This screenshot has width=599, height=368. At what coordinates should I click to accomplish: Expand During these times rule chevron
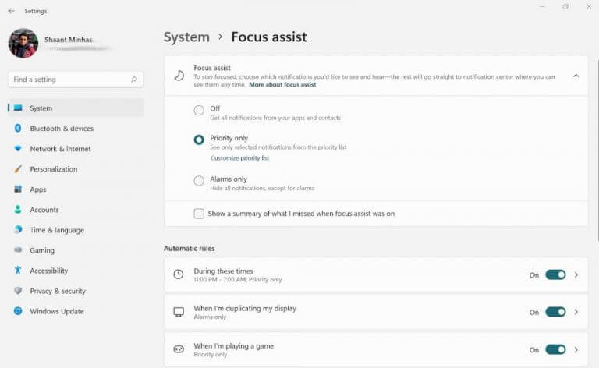(x=576, y=274)
